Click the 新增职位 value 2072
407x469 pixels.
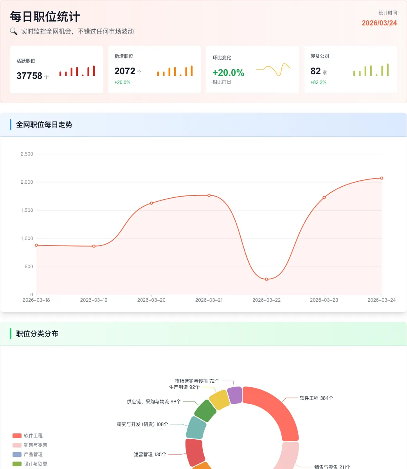click(125, 71)
